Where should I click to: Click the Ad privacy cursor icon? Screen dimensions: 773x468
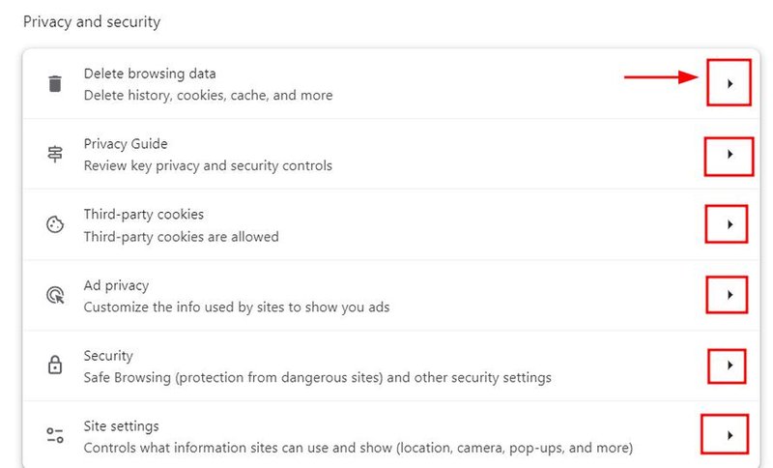click(55, 295)
